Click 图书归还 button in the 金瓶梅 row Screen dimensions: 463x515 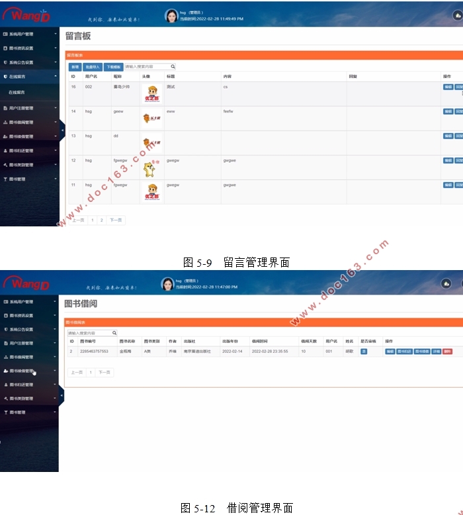(x=404, y=351)
